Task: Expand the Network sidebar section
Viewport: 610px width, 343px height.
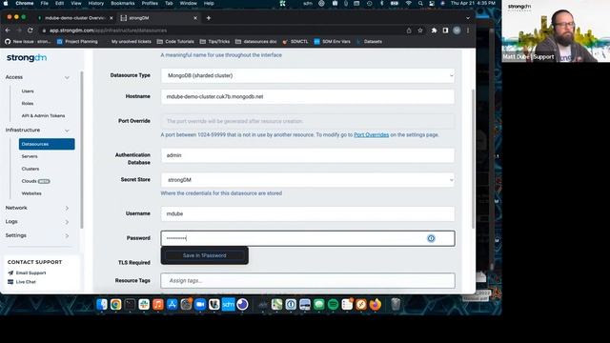Action: click(67, 208)
